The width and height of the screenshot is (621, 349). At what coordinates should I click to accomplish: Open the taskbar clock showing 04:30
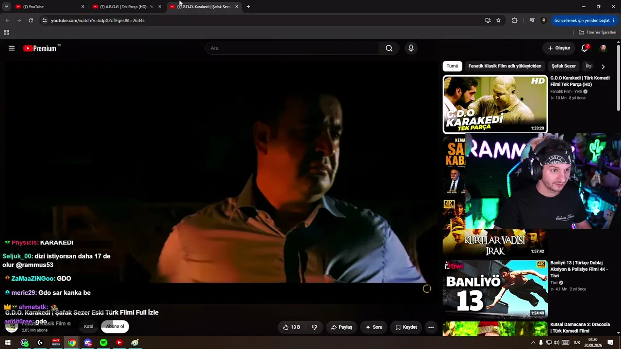(x=592, y=343)
